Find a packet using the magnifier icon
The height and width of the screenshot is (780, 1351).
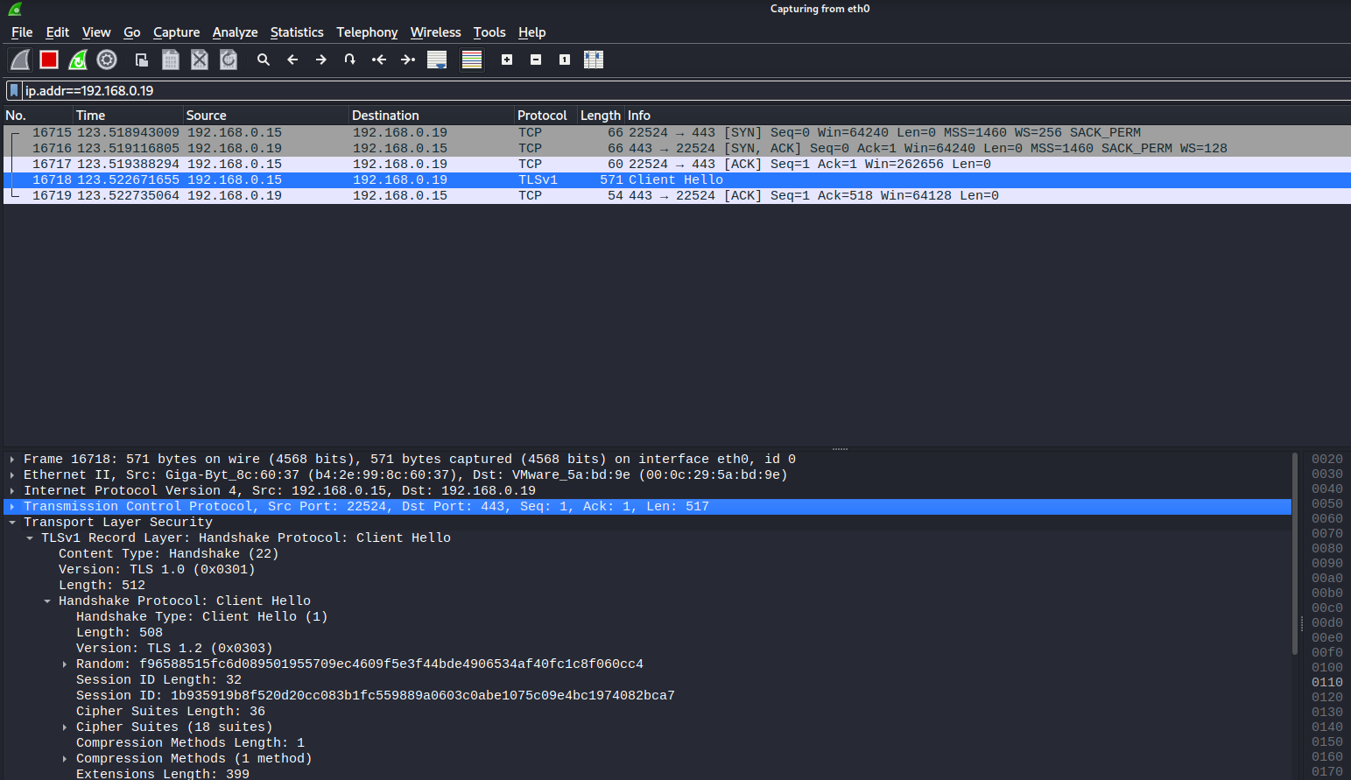click(263, 60)
